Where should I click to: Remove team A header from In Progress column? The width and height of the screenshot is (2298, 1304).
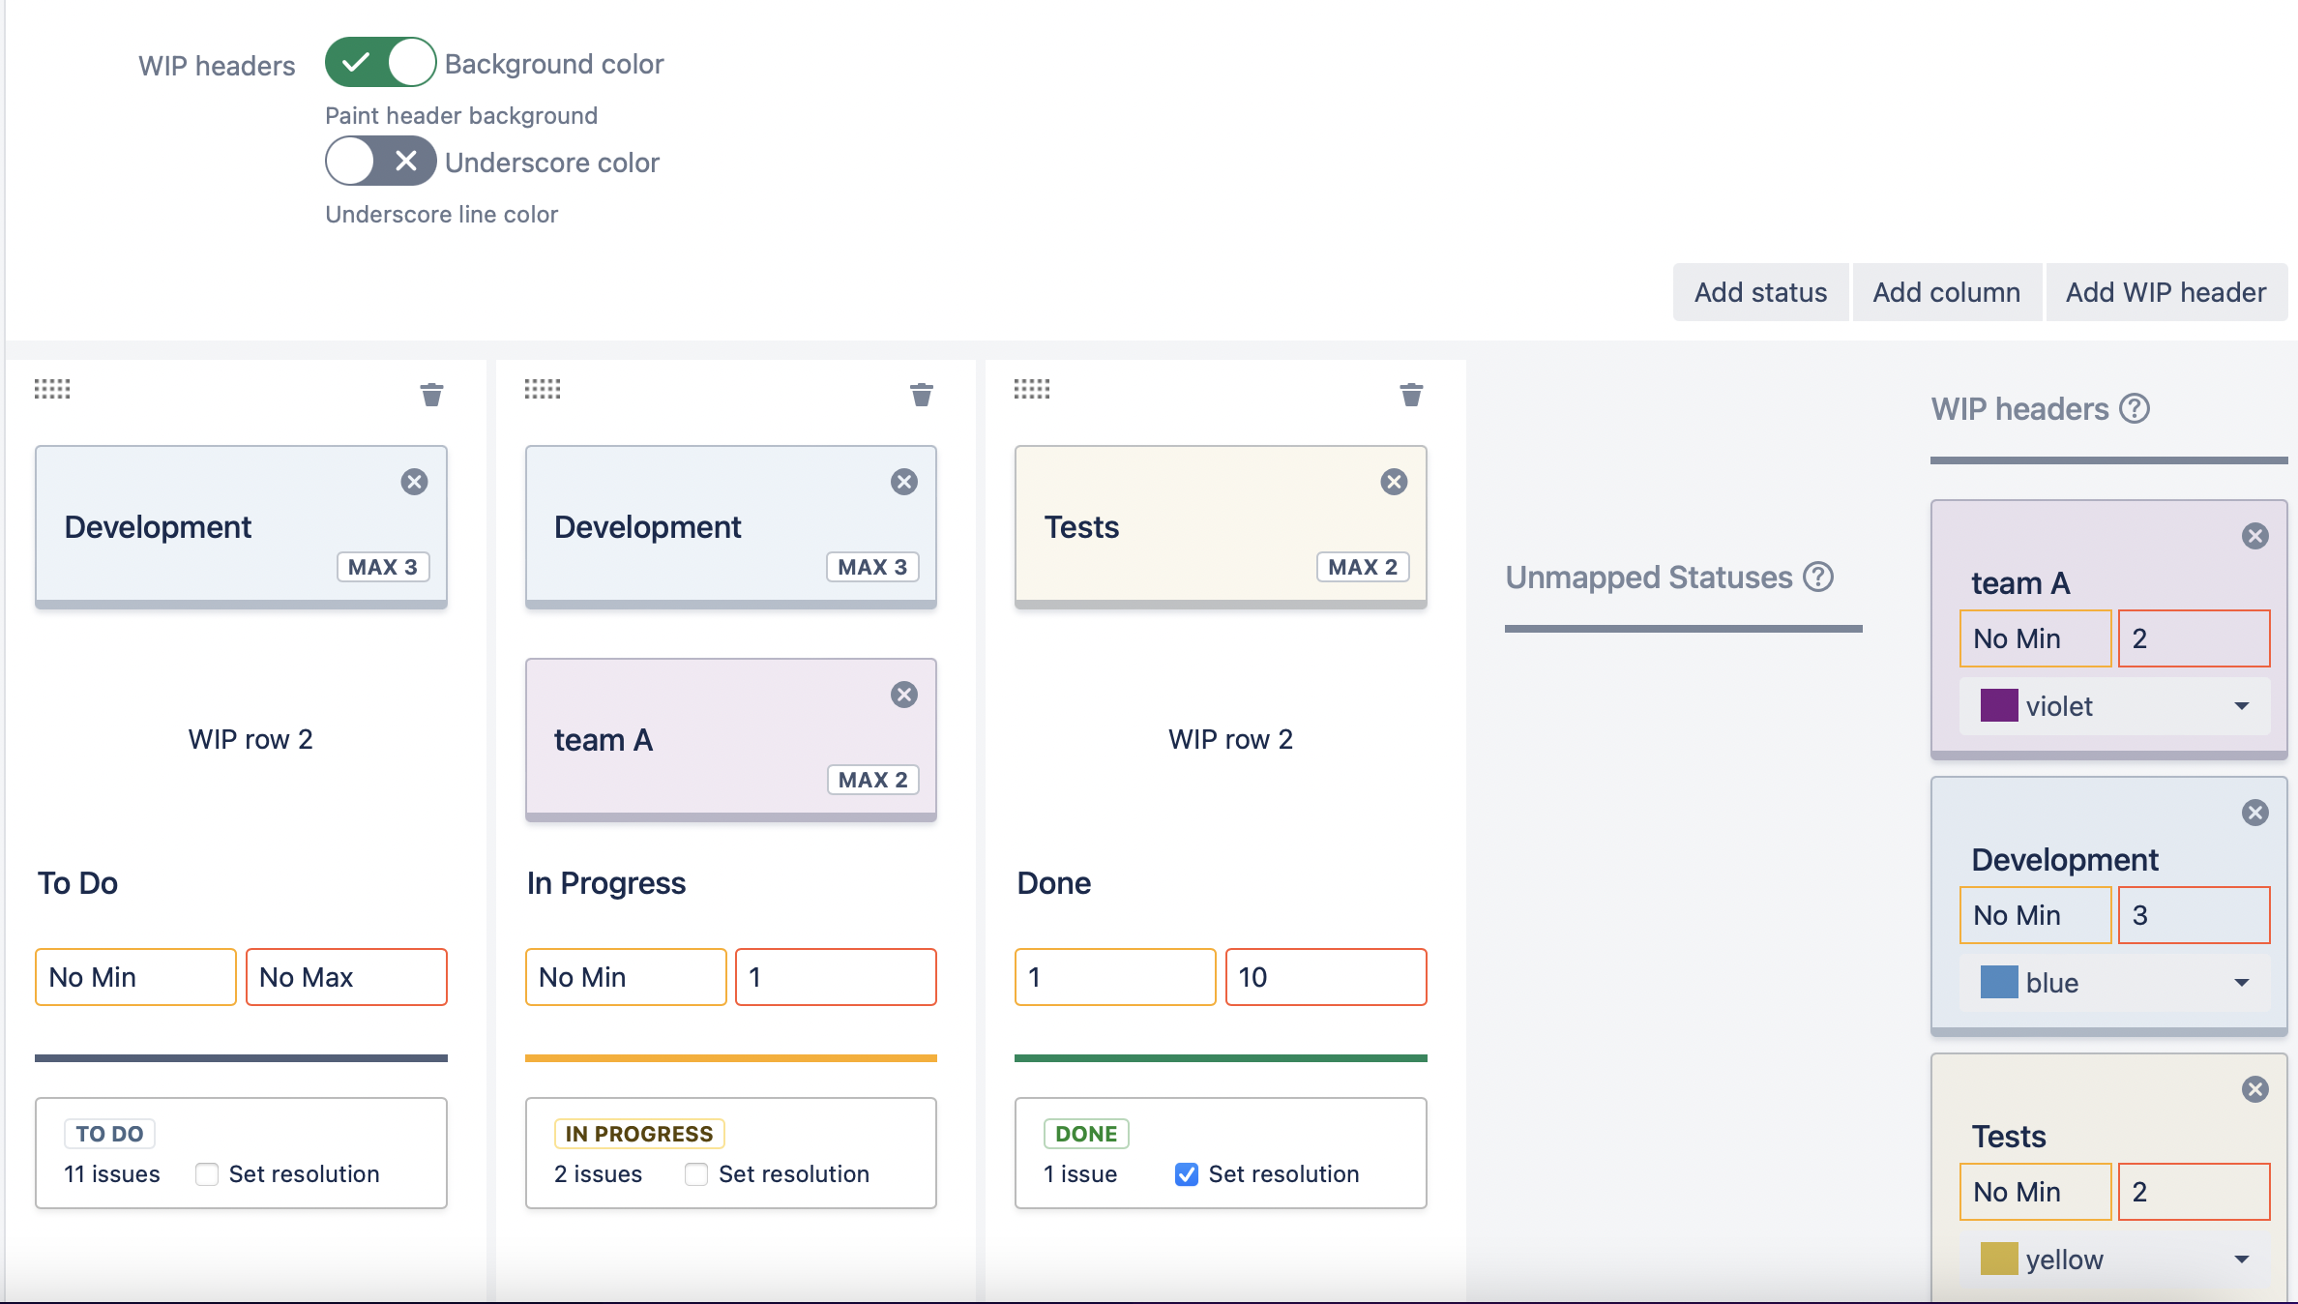[x=903, y=695]
